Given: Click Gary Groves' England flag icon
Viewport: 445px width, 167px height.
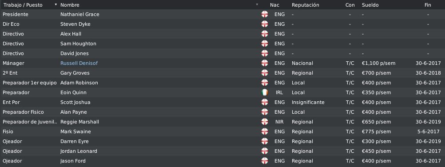Looking at the screenshot, I should click(265, 73).
